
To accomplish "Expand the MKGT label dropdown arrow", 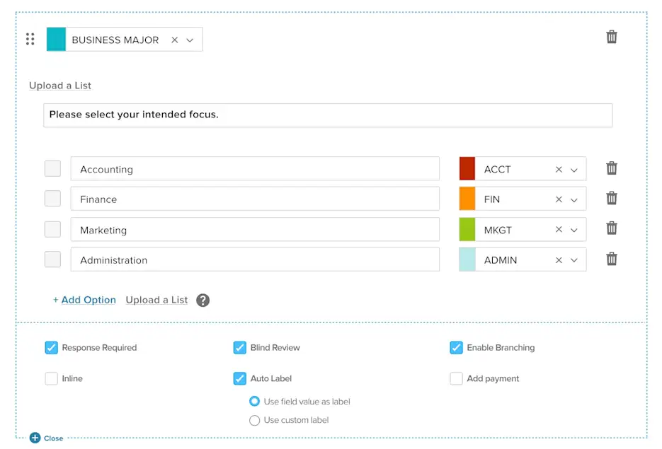I will click(573, 231).
